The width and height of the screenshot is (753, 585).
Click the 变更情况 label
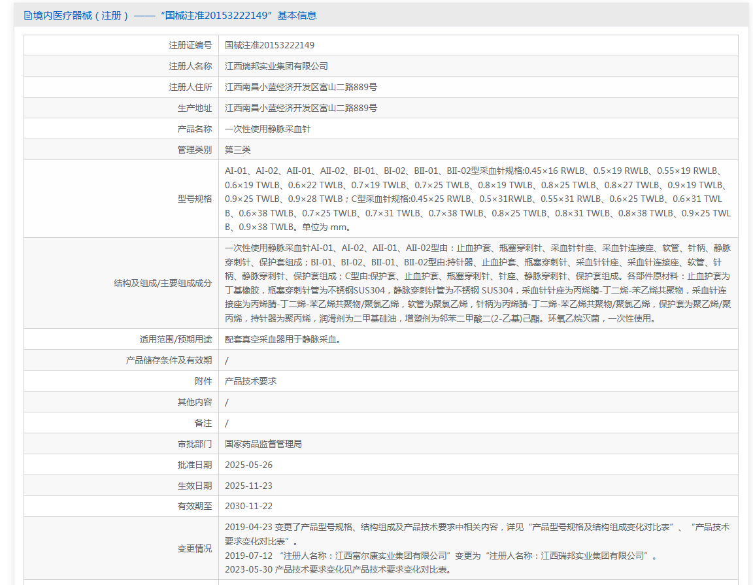(195, 548)
